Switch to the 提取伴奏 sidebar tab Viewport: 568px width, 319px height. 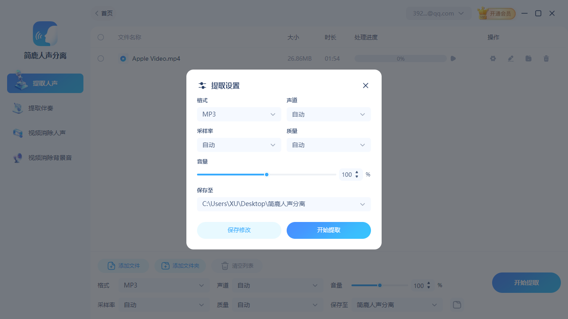(x=45, y=108)
